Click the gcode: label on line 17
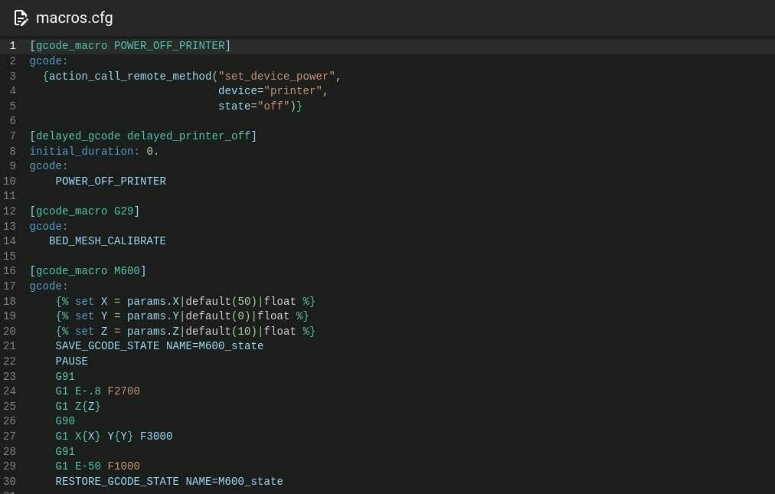775x494 pixels. click(48, 286)
